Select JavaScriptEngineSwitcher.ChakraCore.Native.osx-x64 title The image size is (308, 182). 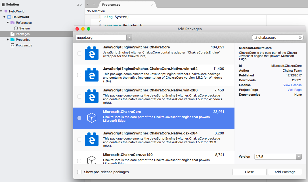coord(150,133)
